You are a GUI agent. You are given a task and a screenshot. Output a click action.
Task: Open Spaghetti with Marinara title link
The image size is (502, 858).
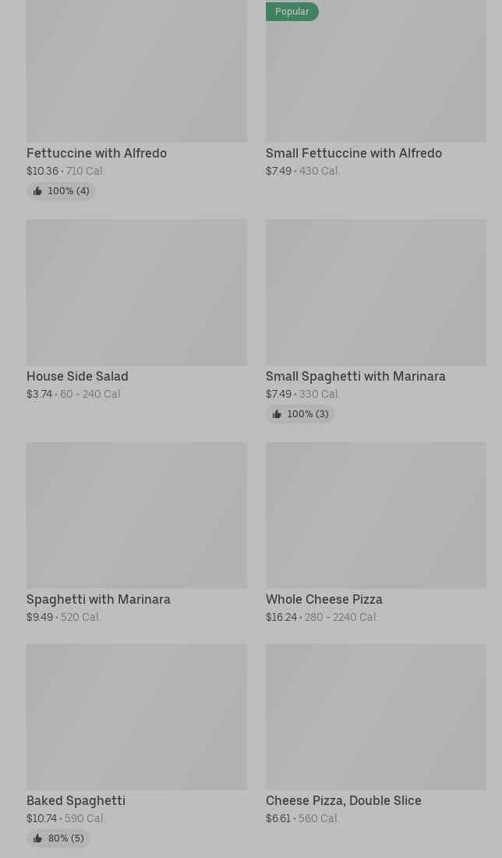98,600
